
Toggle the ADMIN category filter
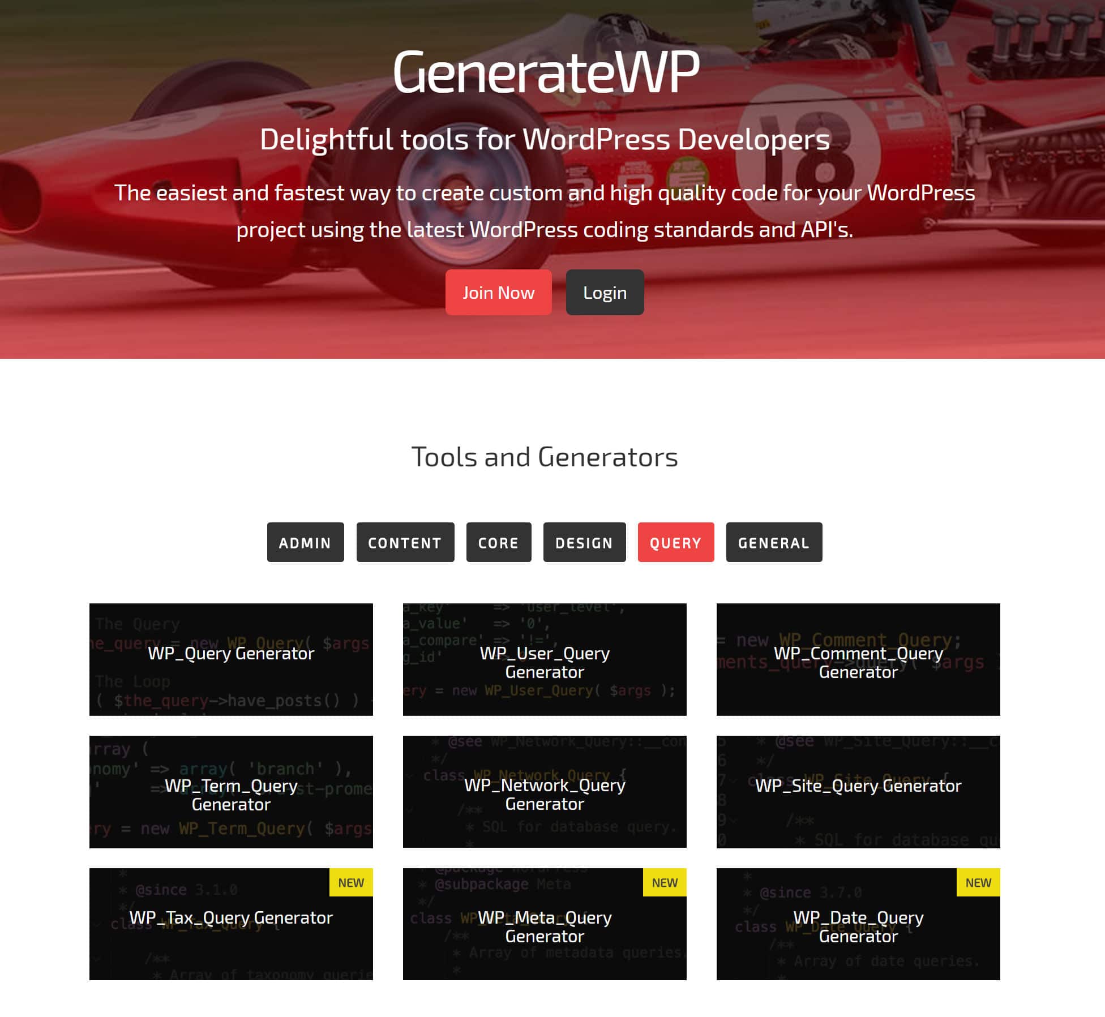(305, 542)
